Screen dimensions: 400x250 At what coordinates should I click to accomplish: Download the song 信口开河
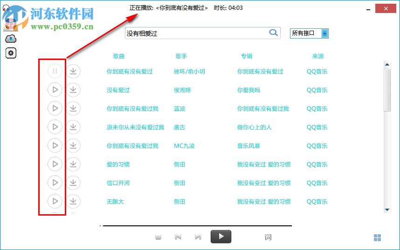pos(73,182)
